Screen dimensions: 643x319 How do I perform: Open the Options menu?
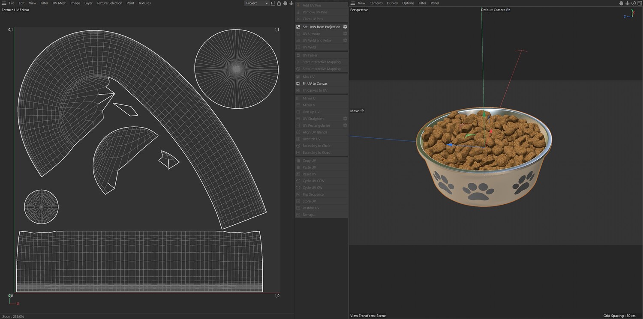click(x=408, y=3)
